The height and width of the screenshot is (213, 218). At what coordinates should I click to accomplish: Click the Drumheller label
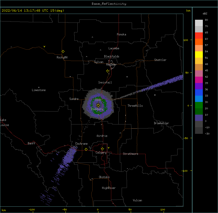pyautogui.click(x=161, y=123)
